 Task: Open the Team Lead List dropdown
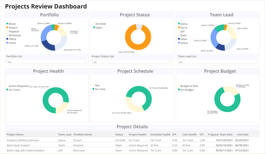tap(218, 62)
